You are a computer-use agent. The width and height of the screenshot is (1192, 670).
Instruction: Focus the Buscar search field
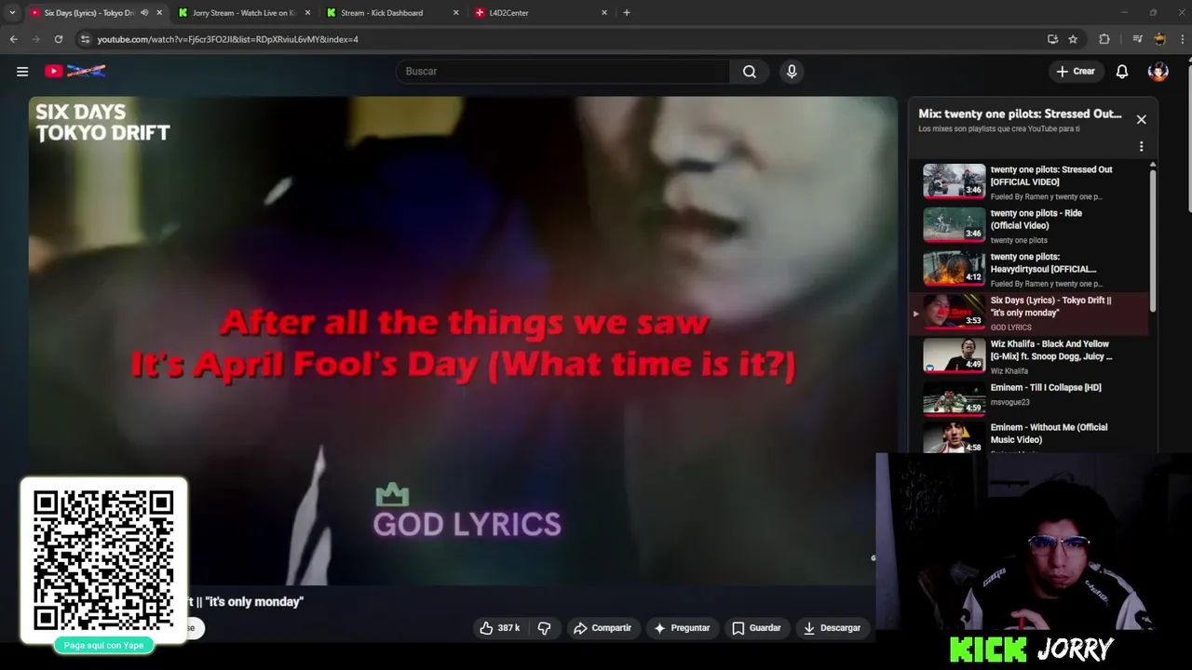click(x=563, y=72)
